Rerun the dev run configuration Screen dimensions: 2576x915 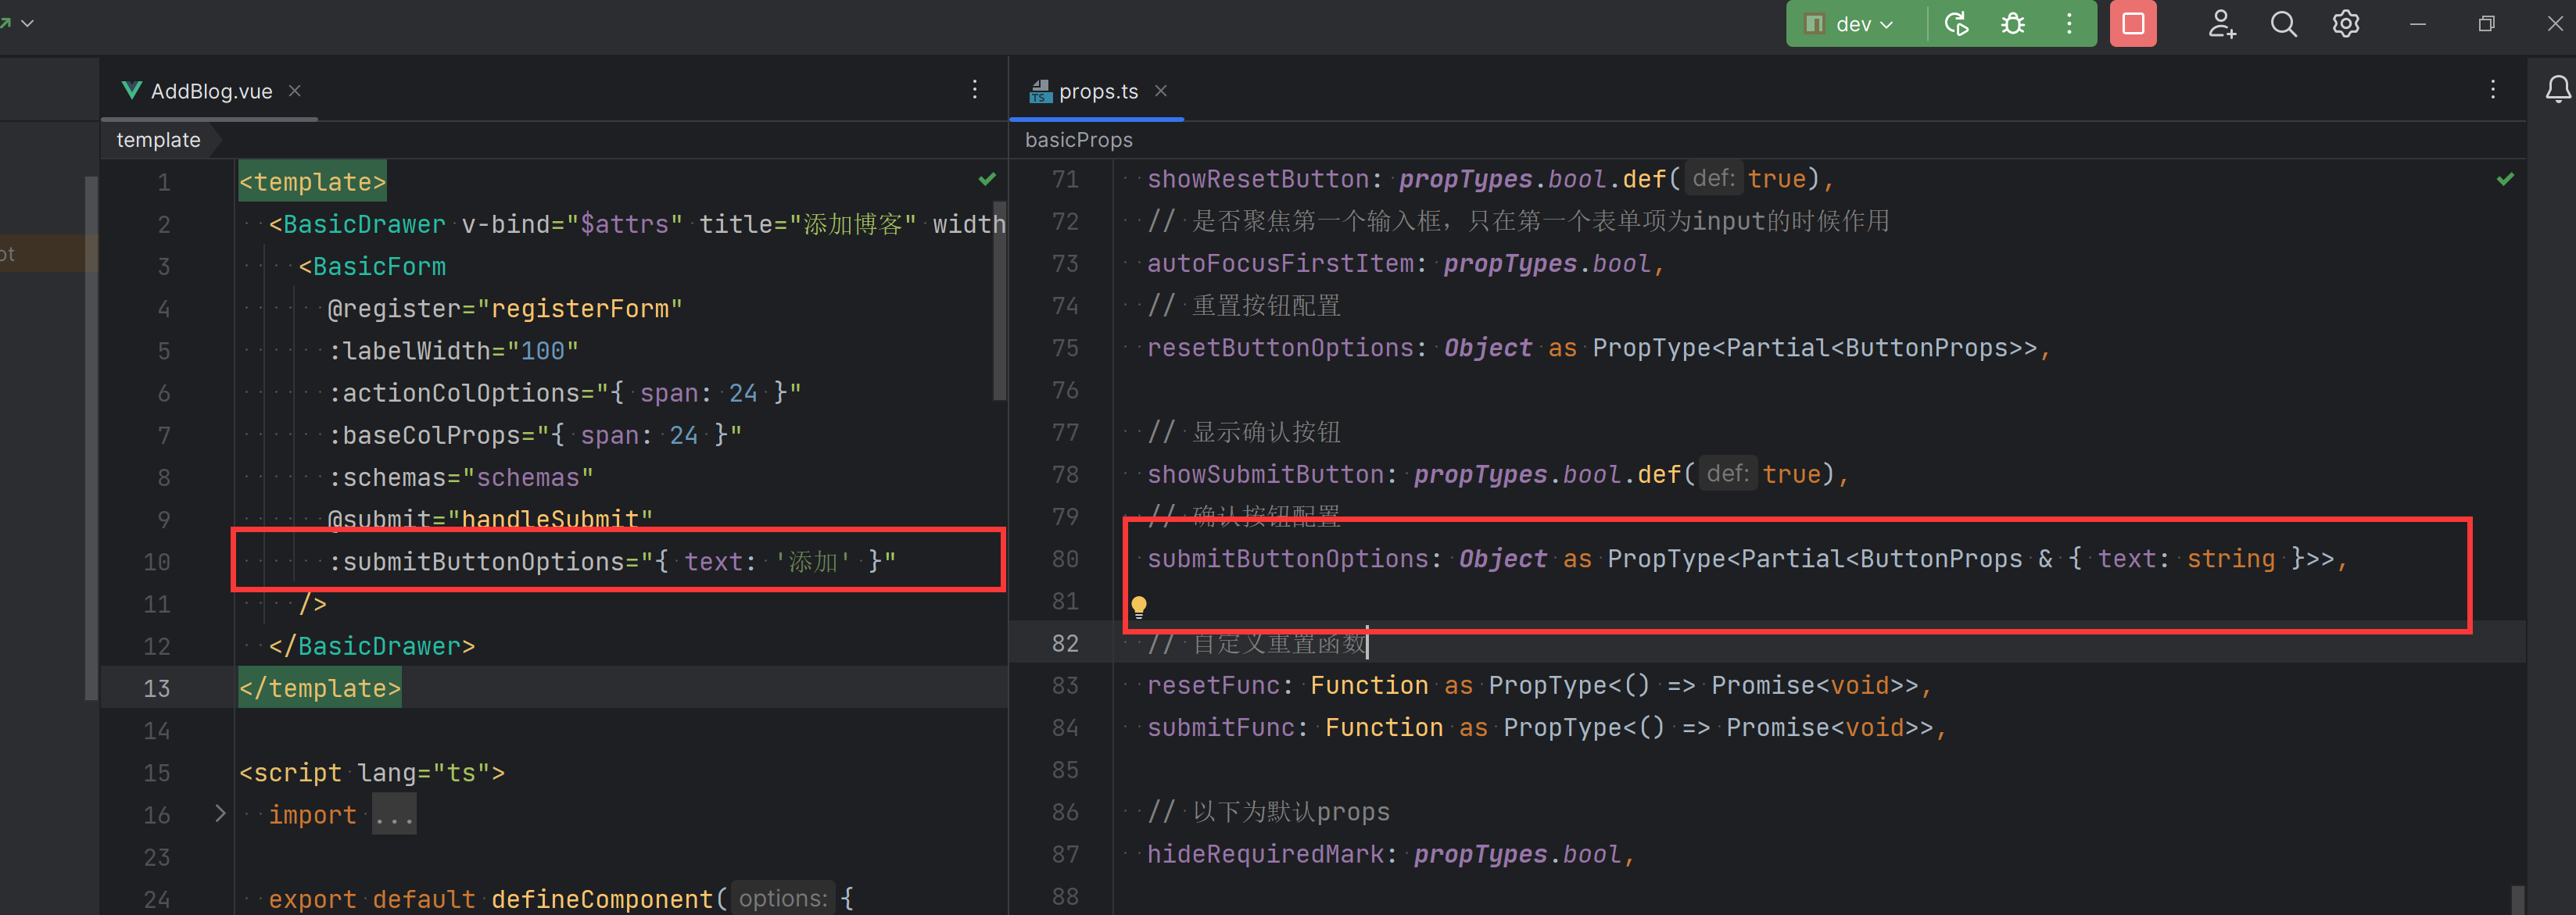click(1956, 24)
